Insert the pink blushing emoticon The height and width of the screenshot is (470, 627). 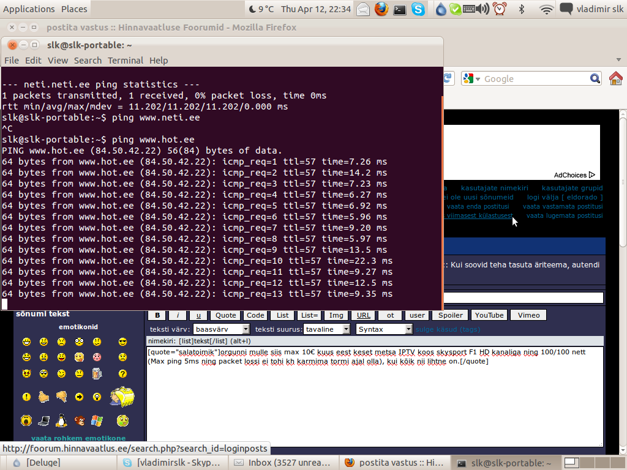[x=97, y=357]
